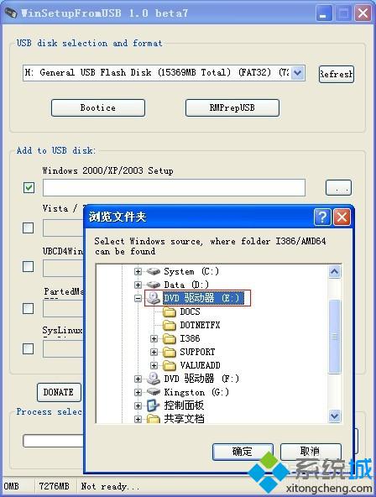
Task: Collapse the DVD drive (E:) tree node
Action: pyautogui.click(x=138, y=298)
